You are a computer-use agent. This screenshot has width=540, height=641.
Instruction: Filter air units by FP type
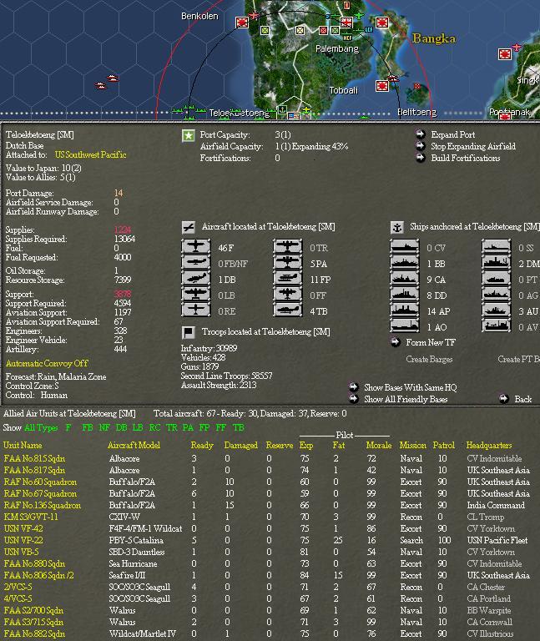tap(204, 427)
